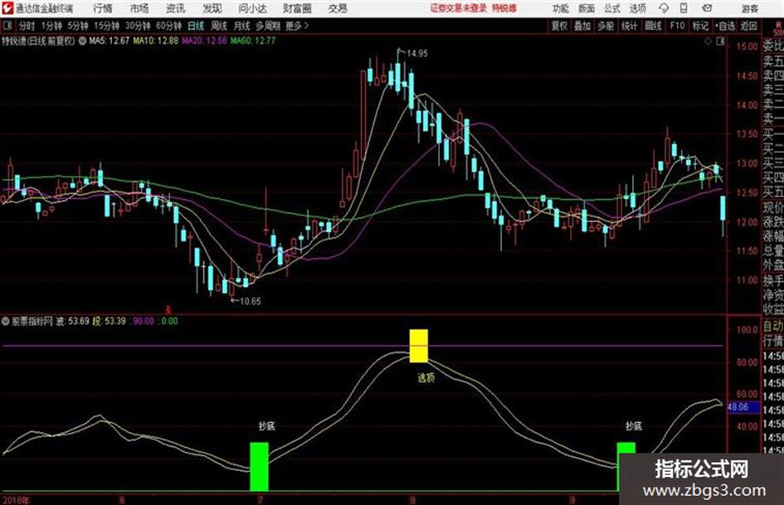784x505 pixels.
Task: Open the 问小达 menu
Action: click(x=252, y=8)
